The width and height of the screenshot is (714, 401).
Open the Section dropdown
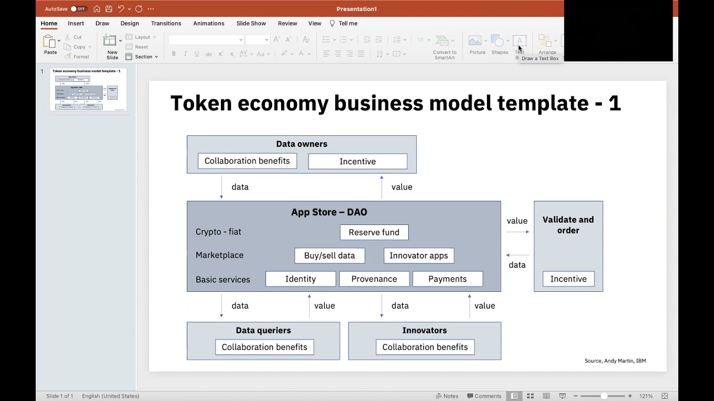coord(142,57)
